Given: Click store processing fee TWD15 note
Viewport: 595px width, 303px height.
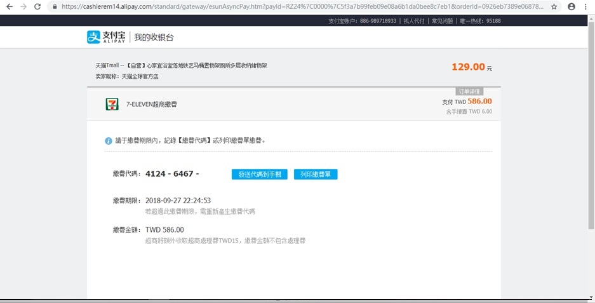Looking at the screenshot, I should (225, 241).
